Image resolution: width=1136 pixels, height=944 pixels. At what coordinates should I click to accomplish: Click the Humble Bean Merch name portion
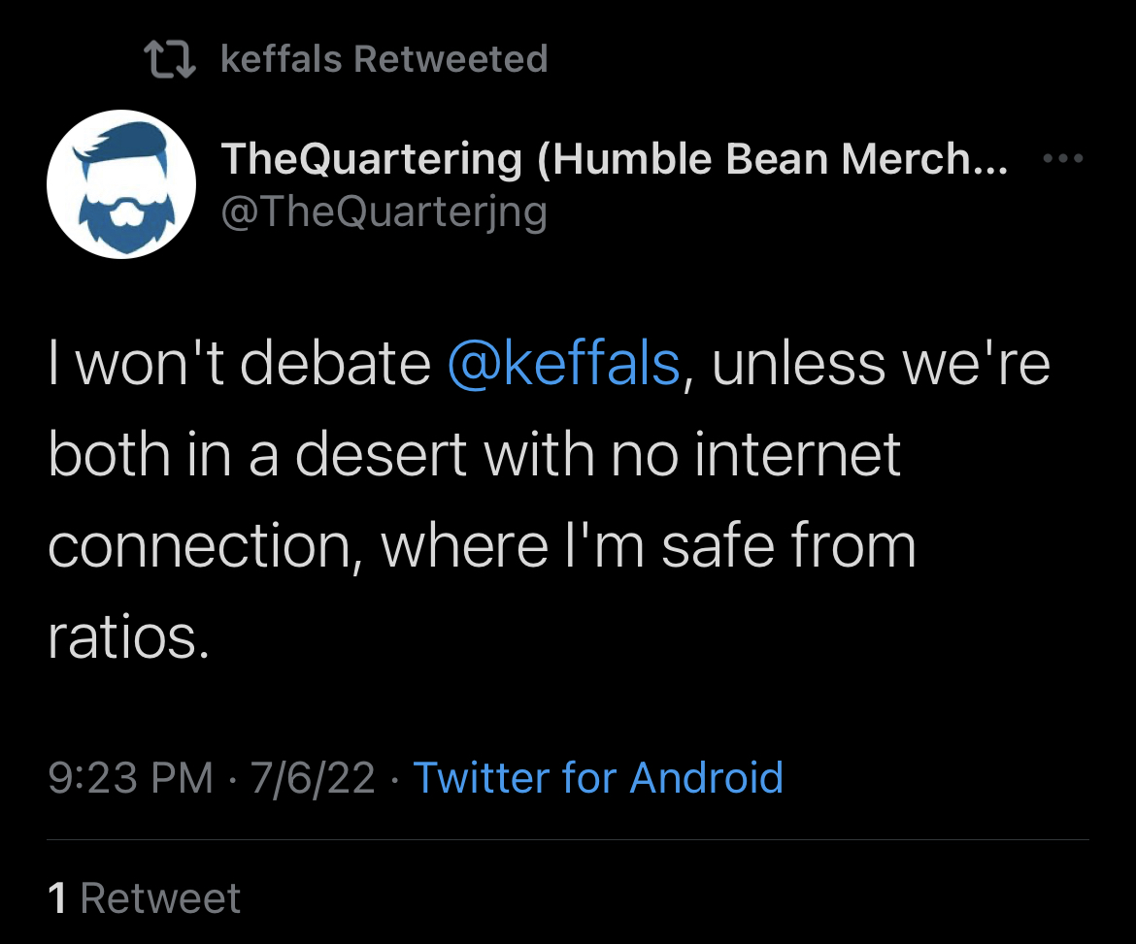[x=772, y=158]
